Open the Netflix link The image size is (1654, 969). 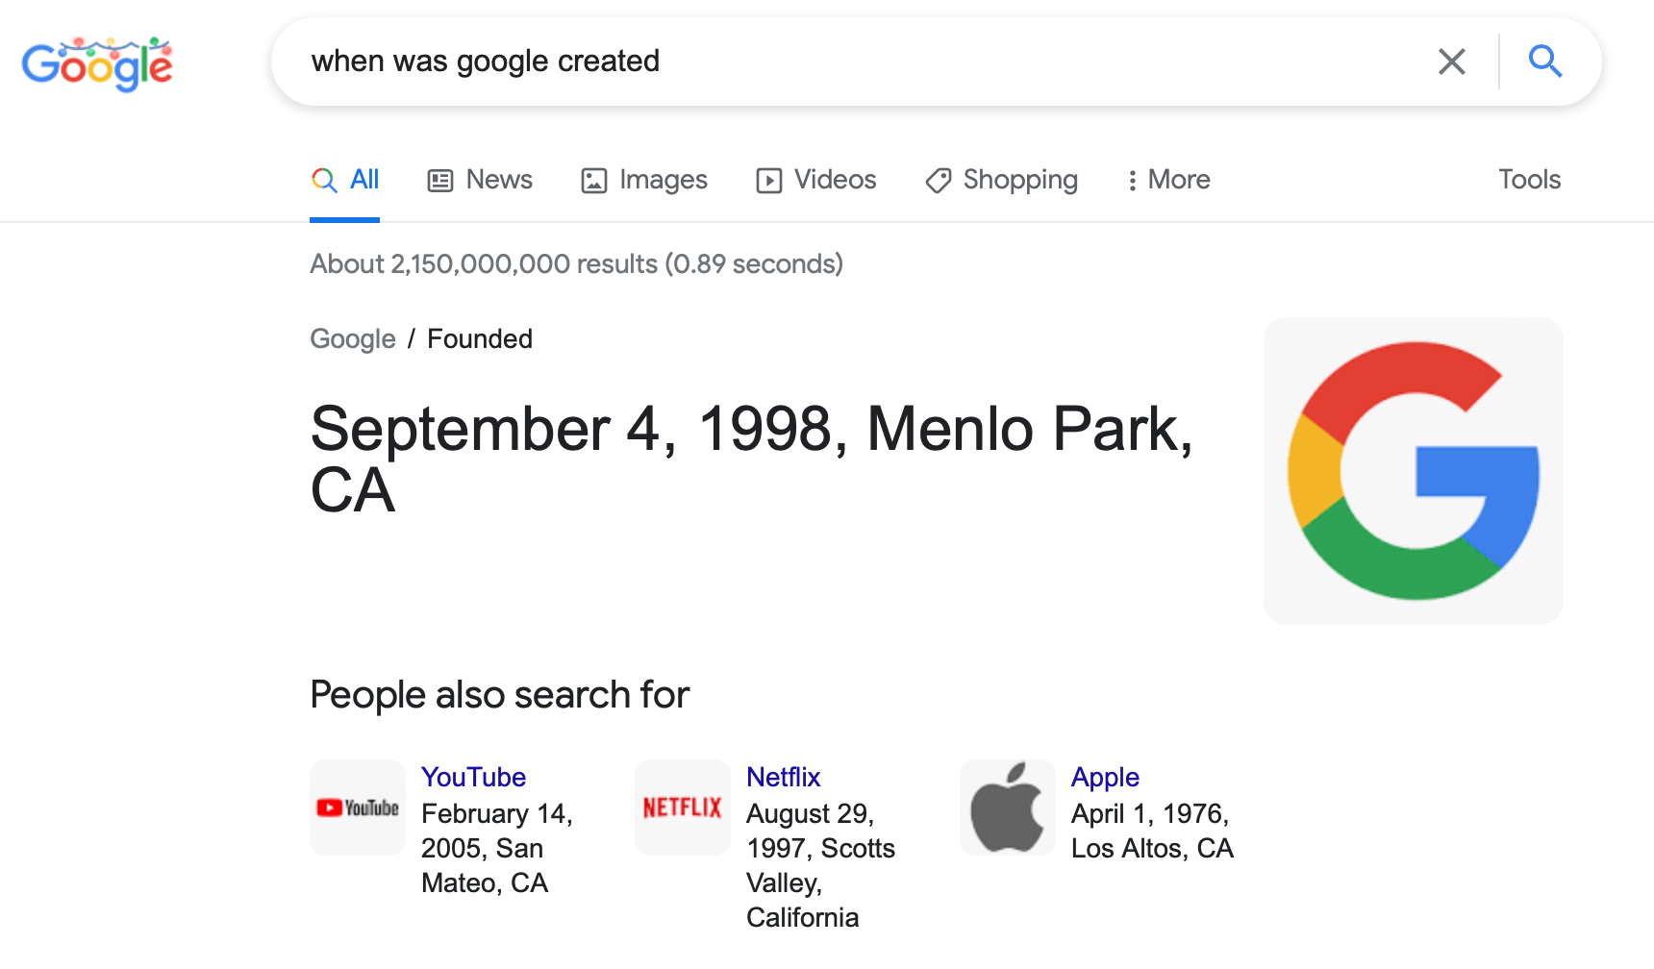click(783, 777)
